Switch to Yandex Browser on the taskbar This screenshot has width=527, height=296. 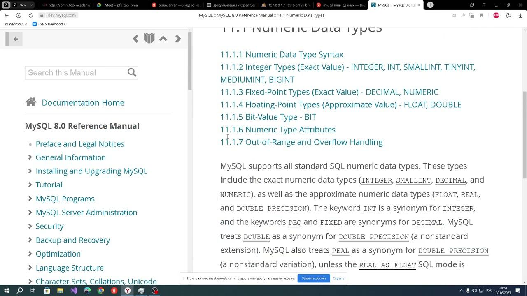pos(128,291)
